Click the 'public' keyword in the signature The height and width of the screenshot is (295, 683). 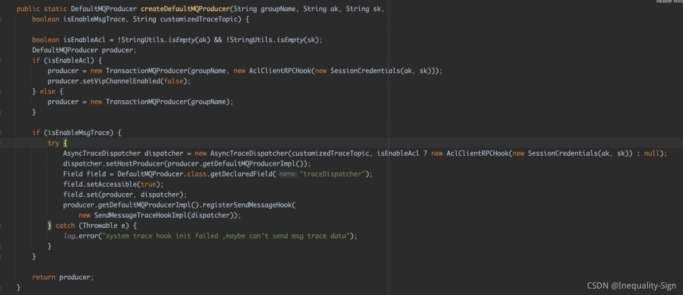click(28, 9)
